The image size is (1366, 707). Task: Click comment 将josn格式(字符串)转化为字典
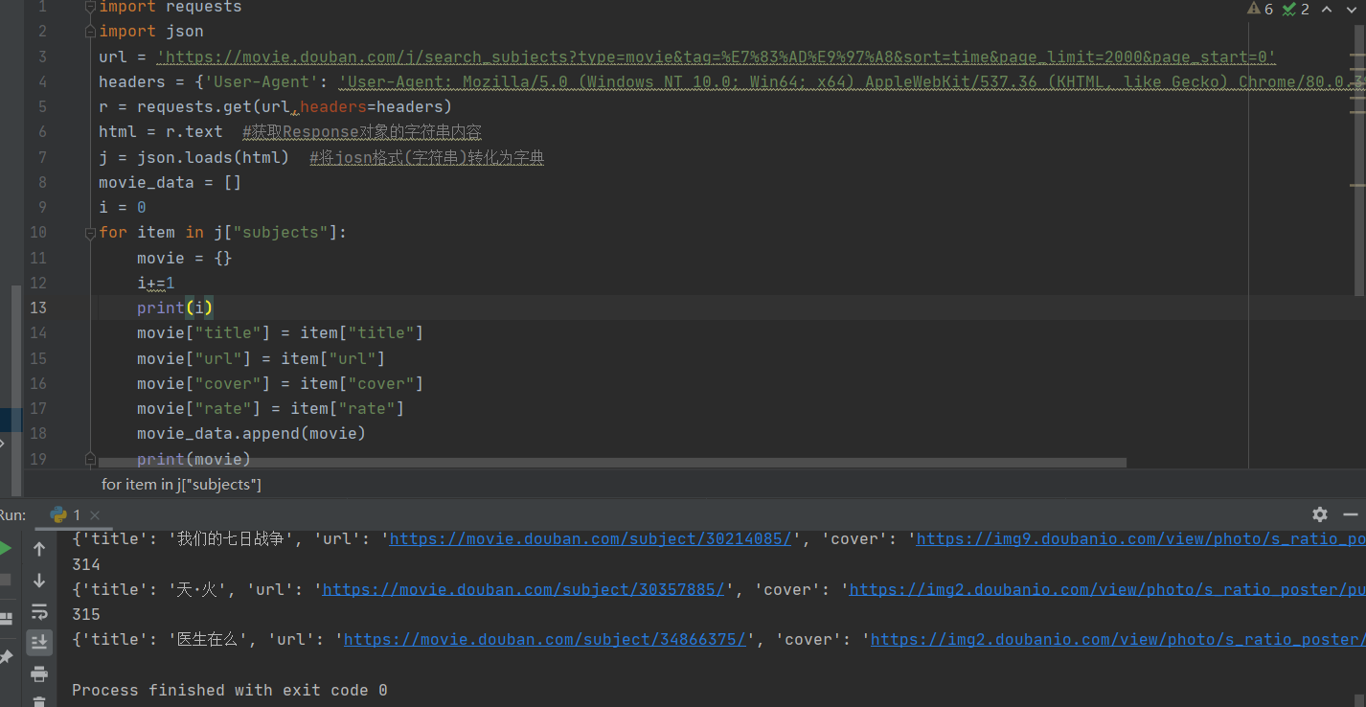point(427,157)
